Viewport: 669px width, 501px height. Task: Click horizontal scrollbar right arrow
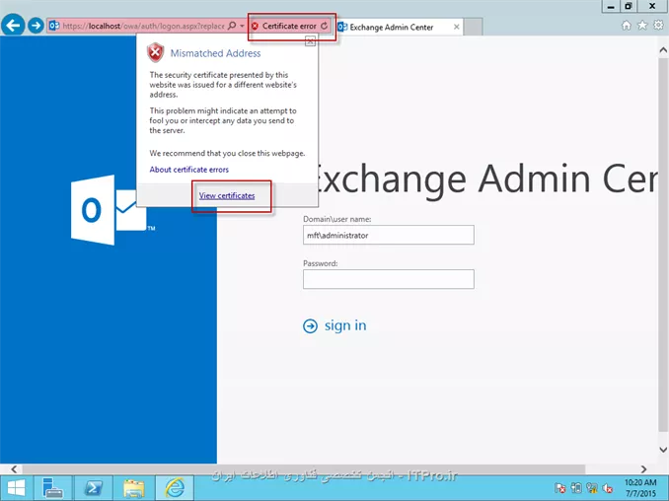(643, 469)
